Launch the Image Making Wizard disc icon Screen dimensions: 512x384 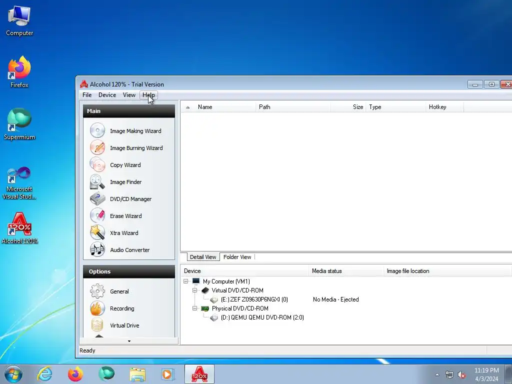(x=97, y=130)
